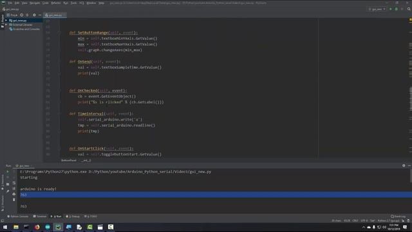The width and height of the screenshot is (412, 232).
Task: Click the Pin tab icon in Run panel
Action: click(x=8, y=191)
